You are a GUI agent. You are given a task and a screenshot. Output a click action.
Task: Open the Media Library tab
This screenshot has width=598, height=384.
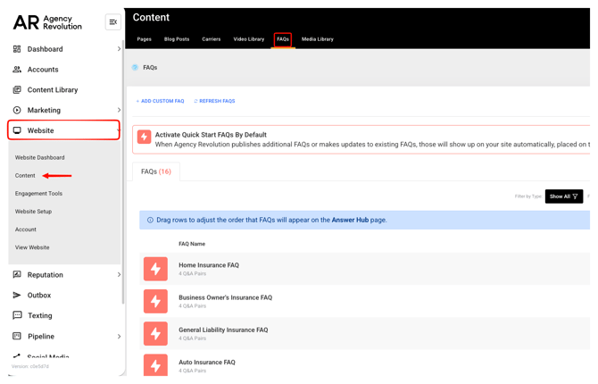[x=317, y=39]
